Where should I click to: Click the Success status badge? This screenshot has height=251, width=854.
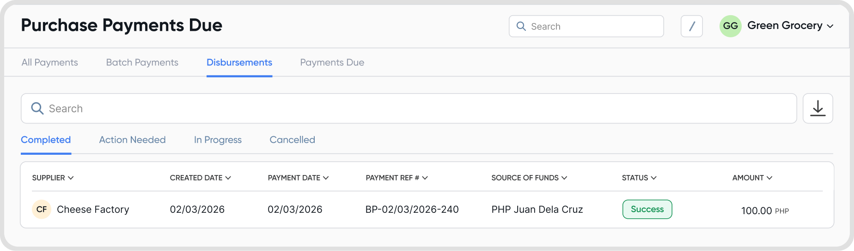647,210
